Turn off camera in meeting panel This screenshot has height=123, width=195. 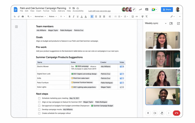(155, 113)
